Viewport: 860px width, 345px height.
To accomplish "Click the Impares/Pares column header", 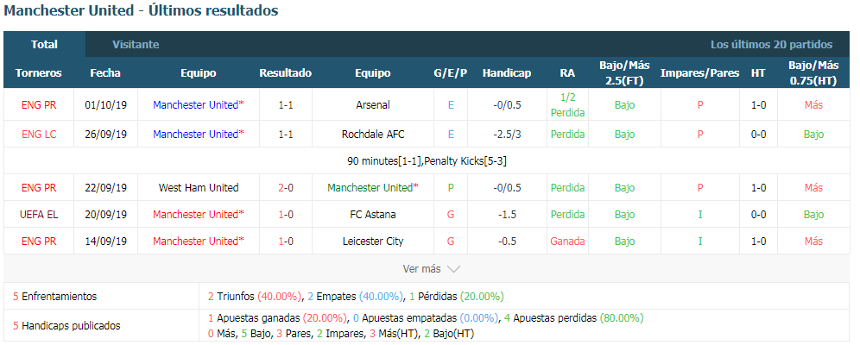I will [x=700, y=72].
